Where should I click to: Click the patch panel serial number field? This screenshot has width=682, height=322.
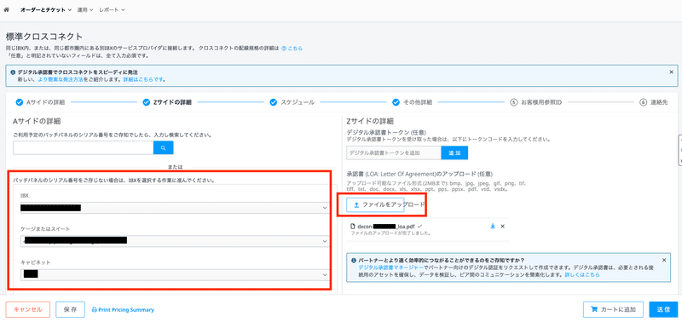point(83,147)
